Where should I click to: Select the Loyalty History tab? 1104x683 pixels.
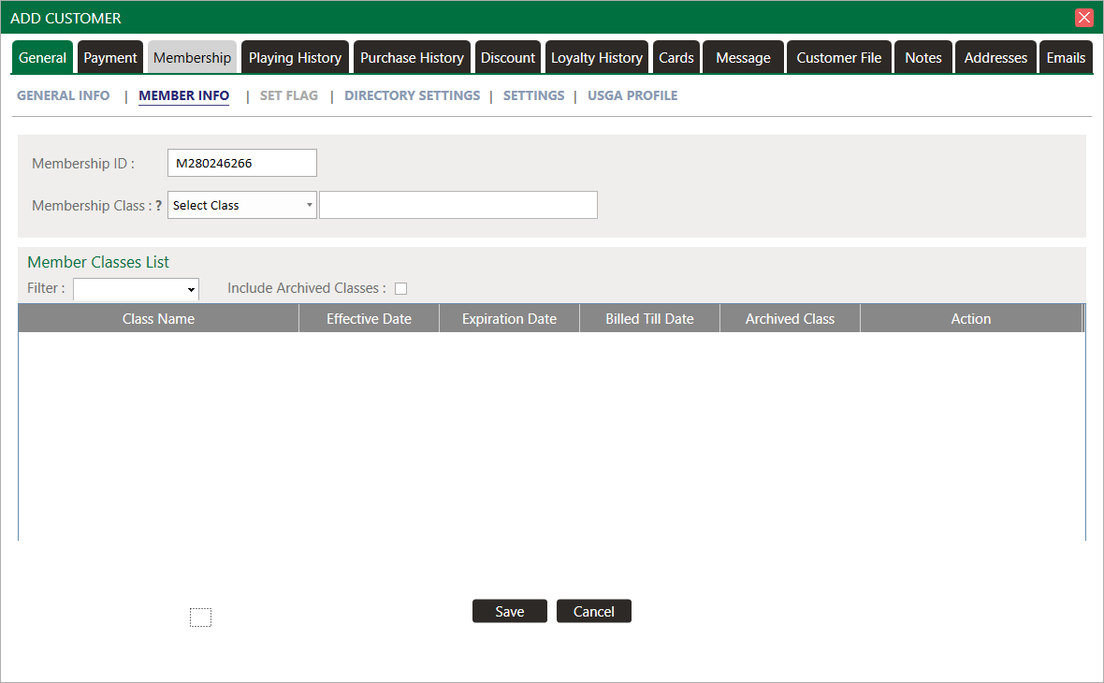pos(596,58)
